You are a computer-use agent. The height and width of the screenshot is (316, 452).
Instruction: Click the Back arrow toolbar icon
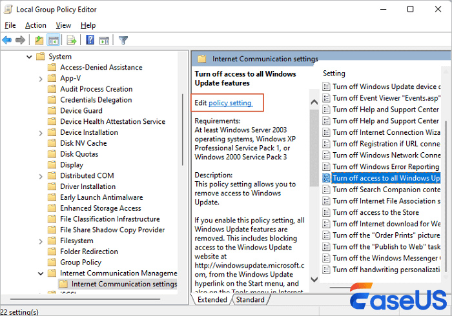[x=8, y=40]
